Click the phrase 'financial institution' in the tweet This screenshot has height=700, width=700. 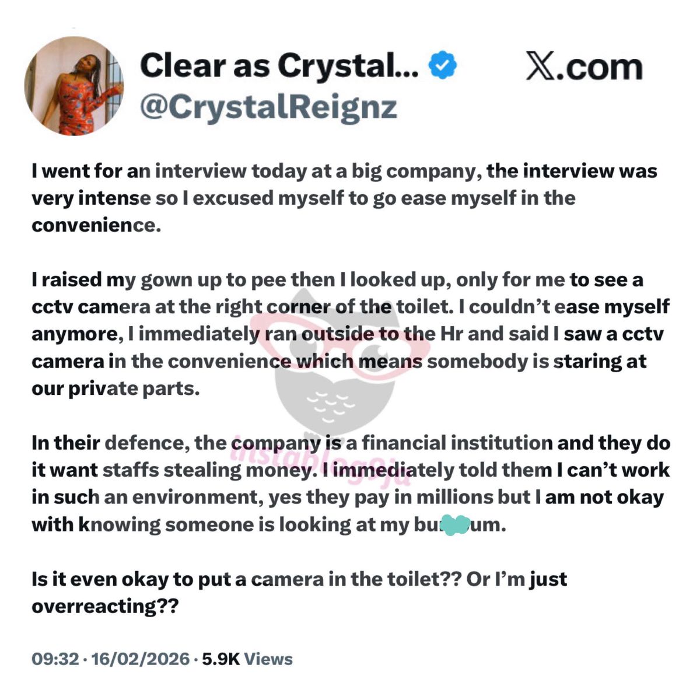tap(457, 443)
